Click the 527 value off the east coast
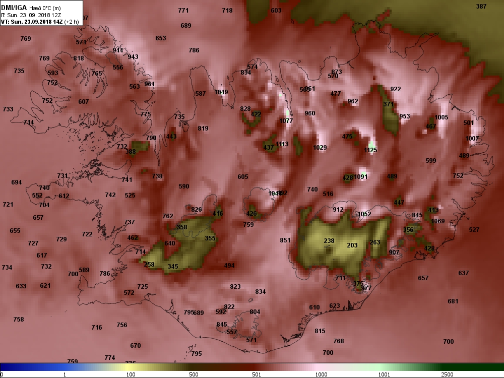 click(x=474, y=229)
